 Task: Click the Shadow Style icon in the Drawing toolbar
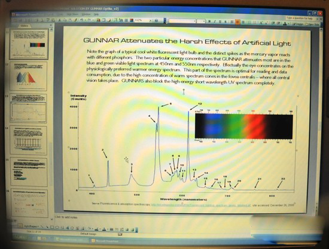coord(127,230)
